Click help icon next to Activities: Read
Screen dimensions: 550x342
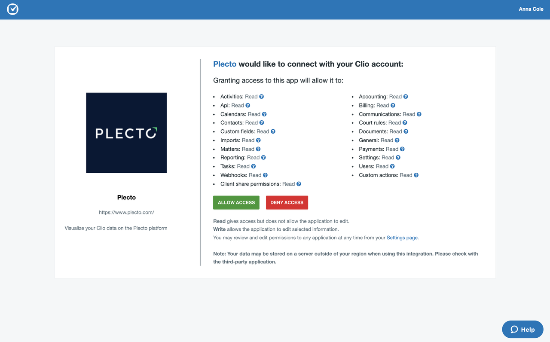point(262,97)
